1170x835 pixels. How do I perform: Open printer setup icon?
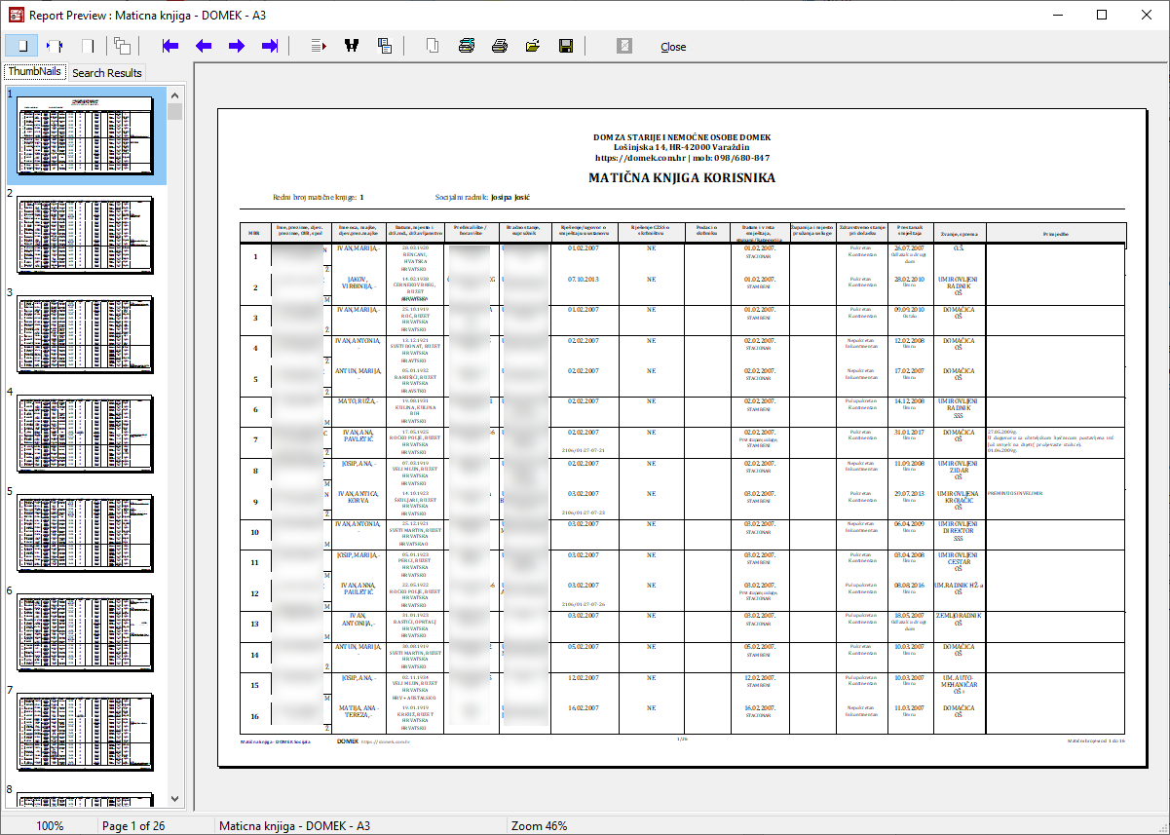(467, 46)
